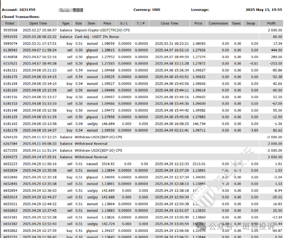
Task: Click the Taxes column header
Action: tap(236, 24)
